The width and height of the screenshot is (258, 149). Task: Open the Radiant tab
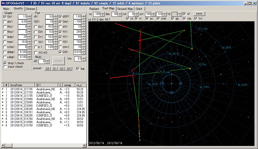[94, 9]
